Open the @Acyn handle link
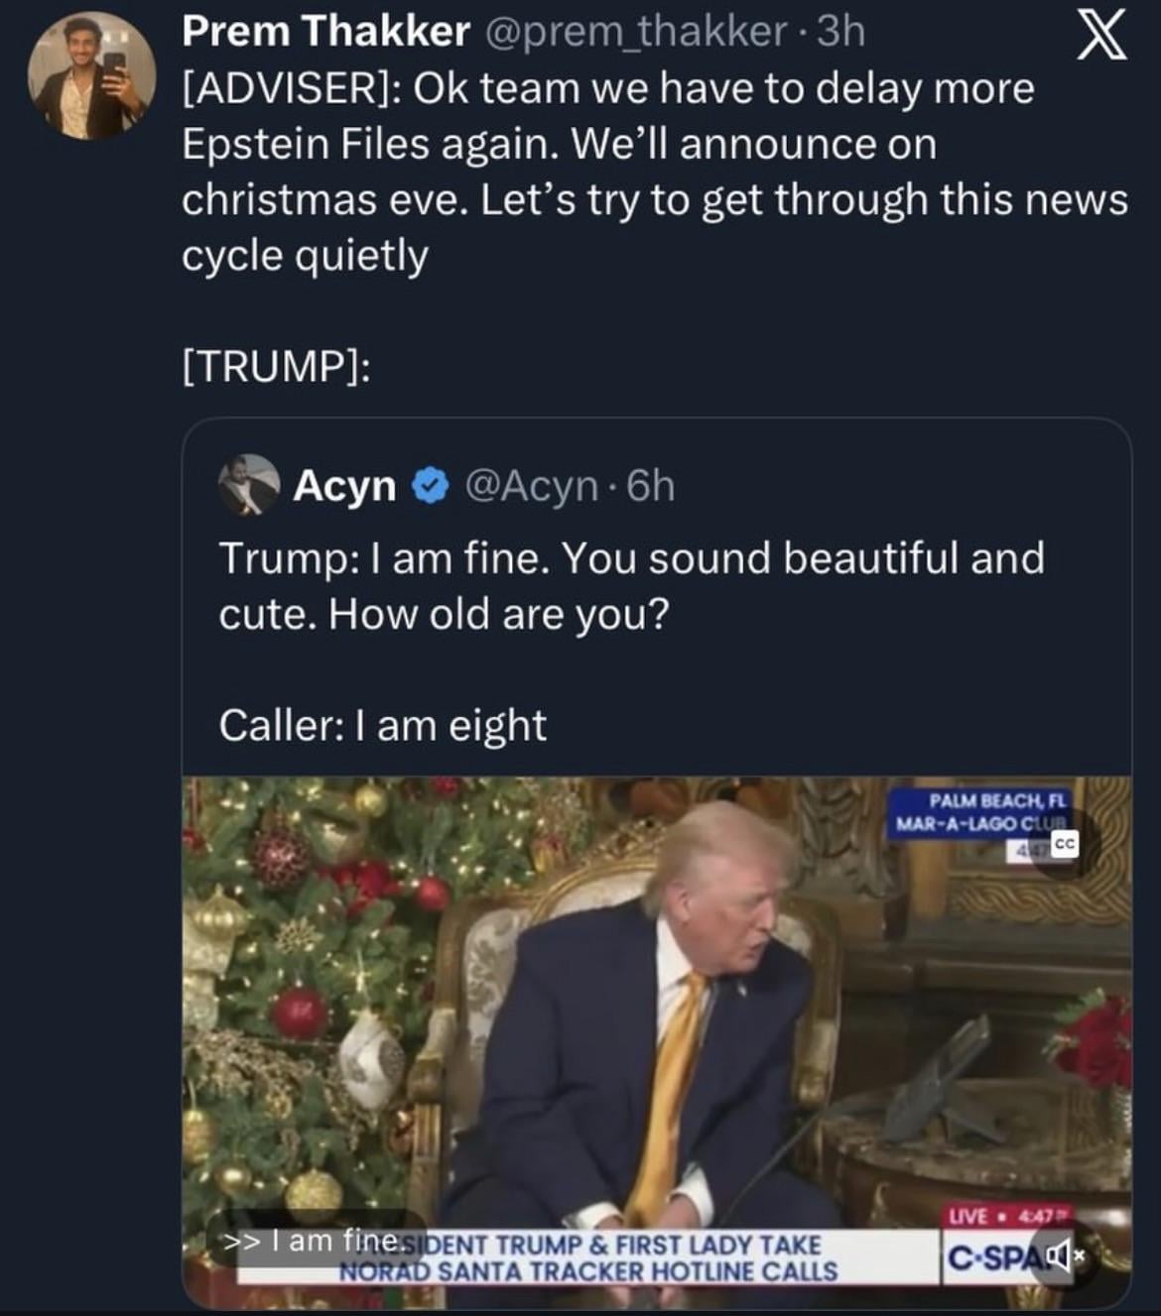Viewport: 1161px width, 1316px height. [530, 486]
